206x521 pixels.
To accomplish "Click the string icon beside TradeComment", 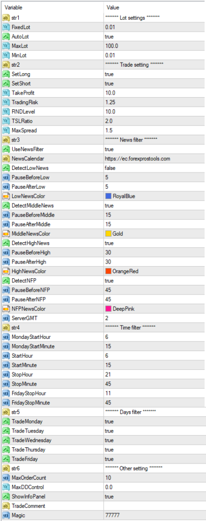I will tap(6, 506).
